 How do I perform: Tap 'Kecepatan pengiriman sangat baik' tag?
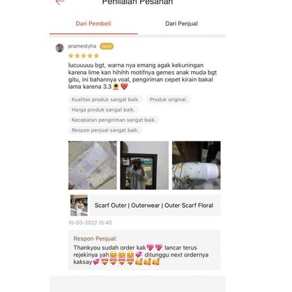[x=114, y=120]
